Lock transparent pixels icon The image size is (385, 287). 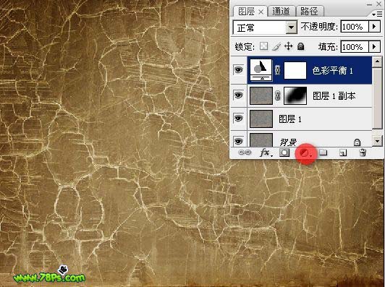tap(263, 46)
